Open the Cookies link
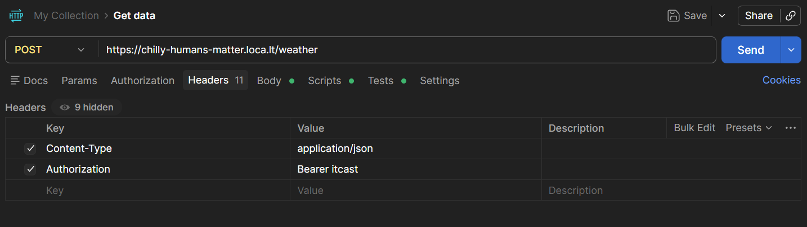The width and height of the screenshot is (807, 227). pos(781,80)
